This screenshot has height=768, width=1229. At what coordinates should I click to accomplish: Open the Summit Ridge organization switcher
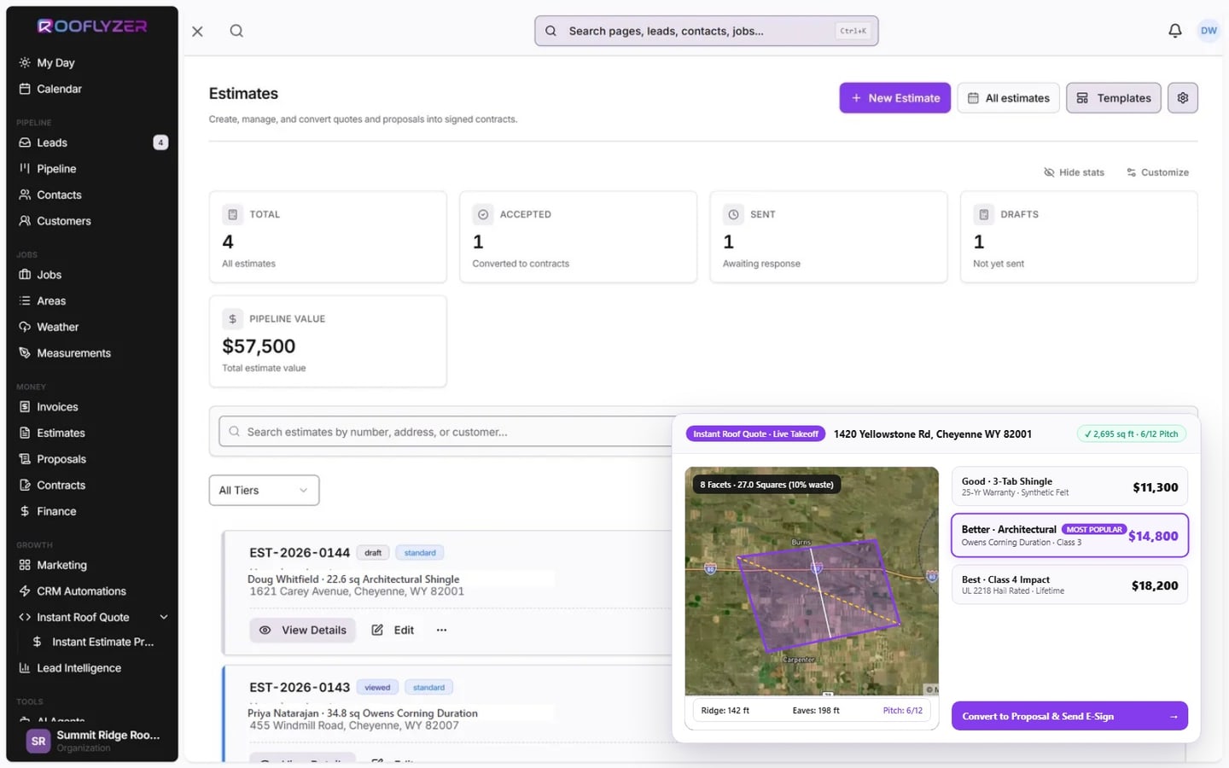[92, 741]
